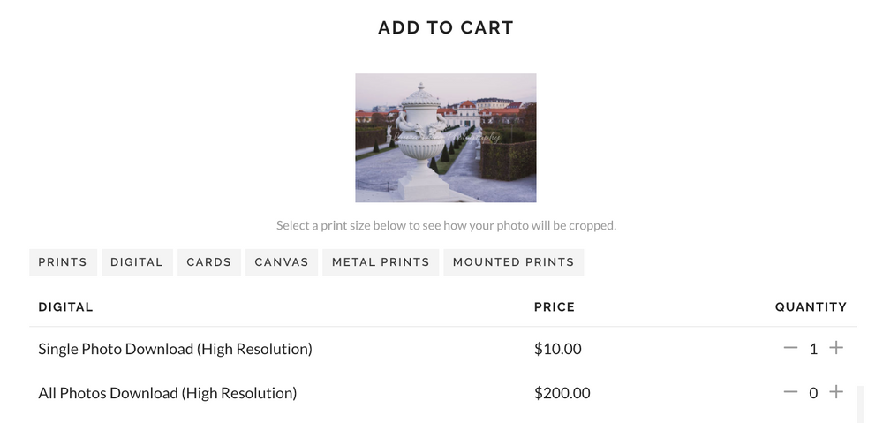Click the QUANTITY column header
Viewport: 883px width, 423px height.
[x=811, y=307]
